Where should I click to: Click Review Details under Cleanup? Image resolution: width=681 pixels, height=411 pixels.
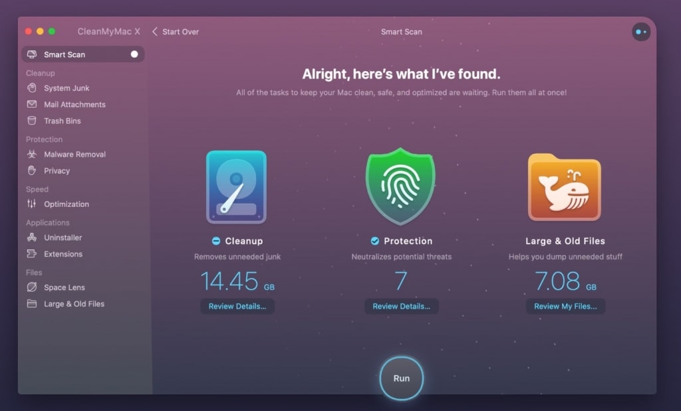tap(237, 307)
